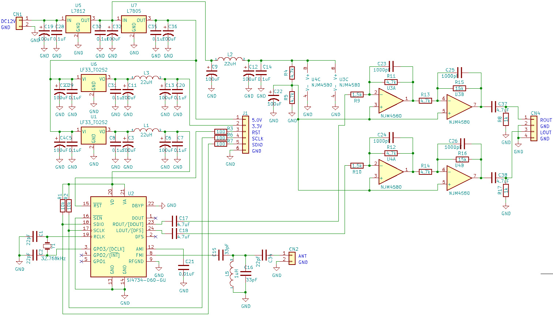Click the upper LF33_TO252 regulator U6
This screenshot has width=553, height=316.
[94, 83]
